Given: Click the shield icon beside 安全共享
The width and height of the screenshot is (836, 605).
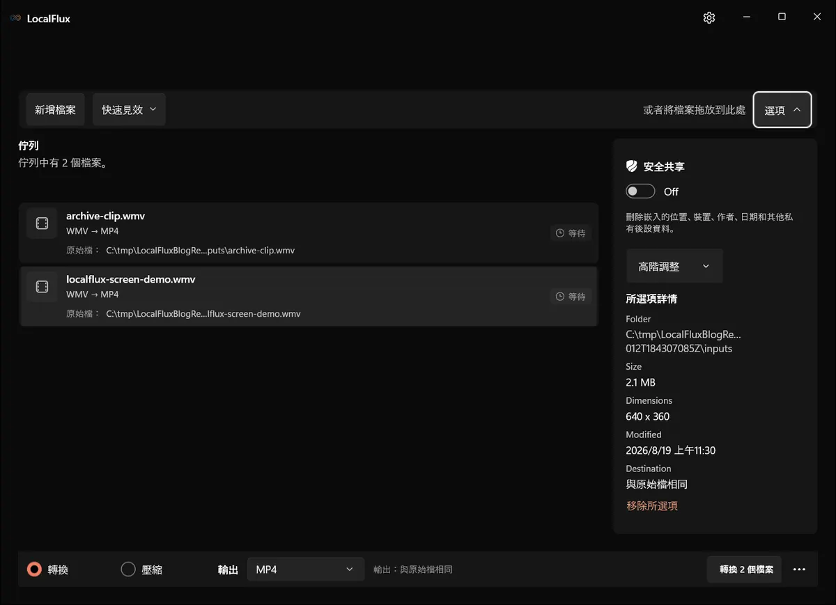Looking at the screenshot, I should 632,167.
